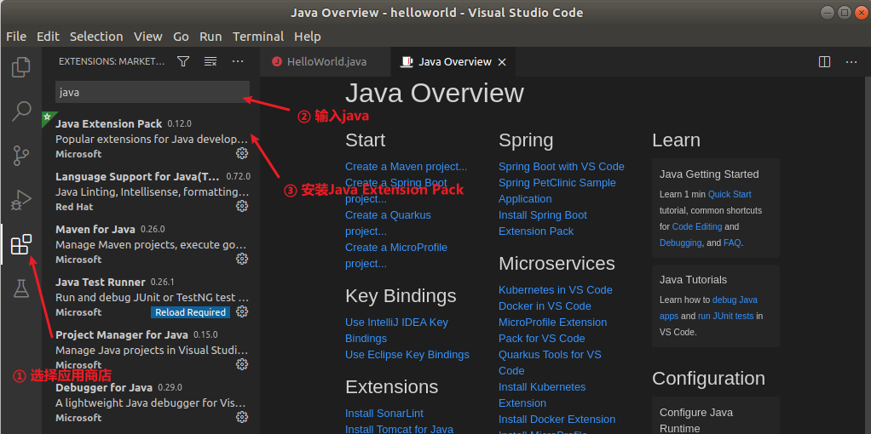This screenshot has width=871, height=434.
Task: Select Java Extension Pack in list
Action: (x=151, y=138)
